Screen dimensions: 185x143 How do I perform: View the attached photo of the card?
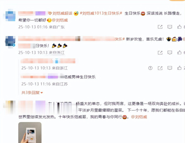[x=30, y=133]
